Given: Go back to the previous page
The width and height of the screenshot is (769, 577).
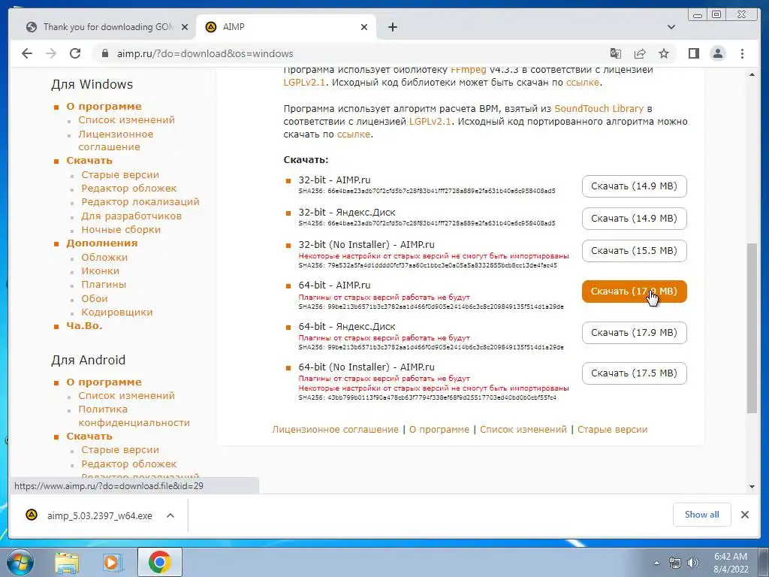Looking at the screenshot, I should point(27,53).
